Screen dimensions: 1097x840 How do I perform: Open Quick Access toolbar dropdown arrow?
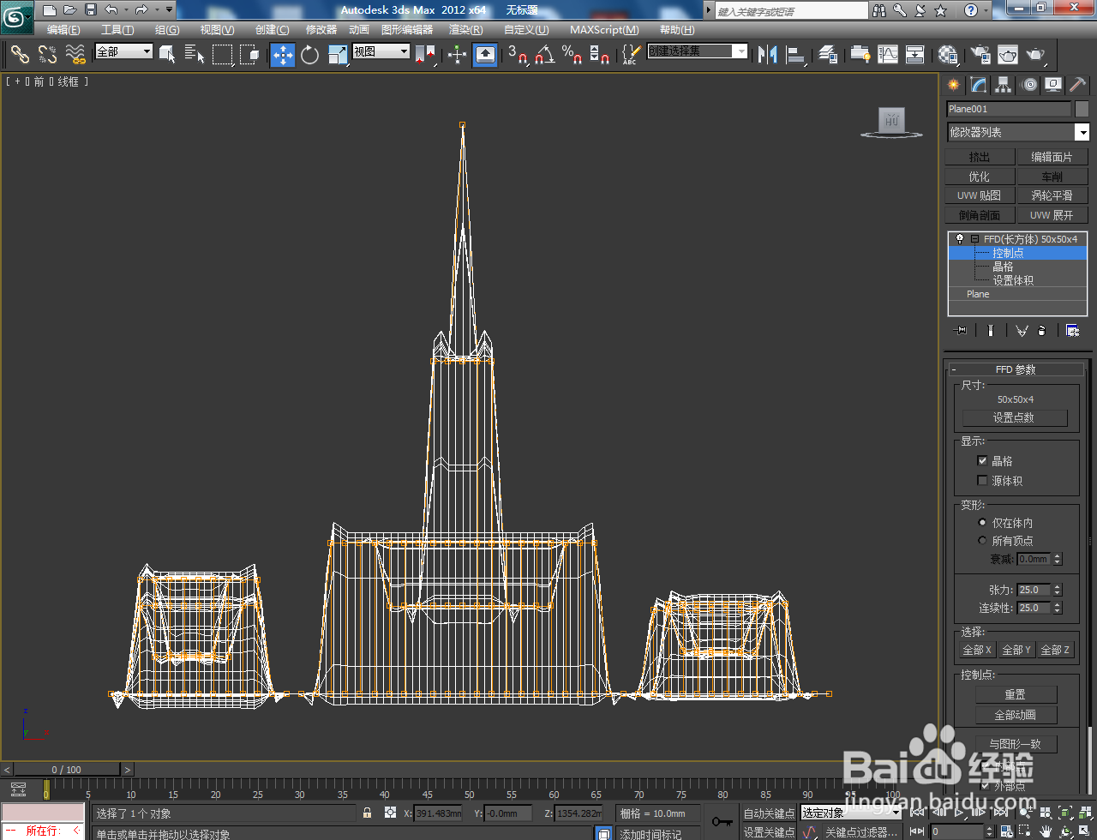(x=169, y=10)
